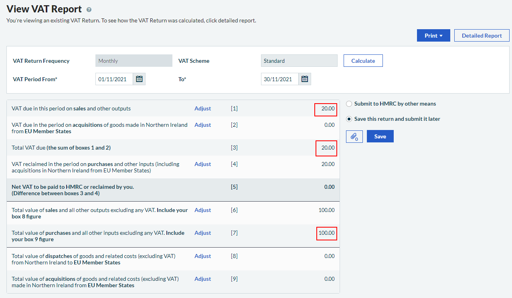This screenshot has width=512, height=298.
Task: Adjust box 9 value of acquisitions
Action: [202, 279]
